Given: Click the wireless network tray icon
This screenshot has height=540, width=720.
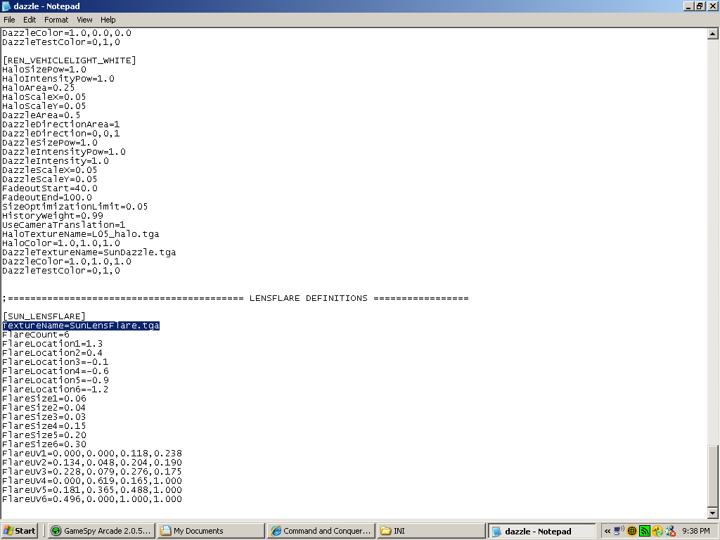Looking at the screenshot, I should click(619, 531).
